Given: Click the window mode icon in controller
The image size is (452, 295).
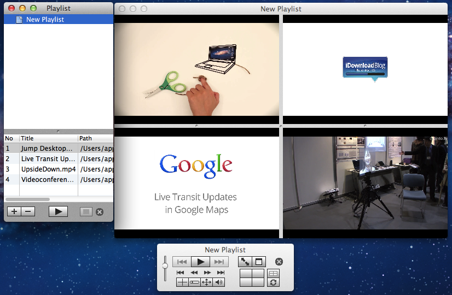Looking at the screenshot, I should click(x=259, y=262).
